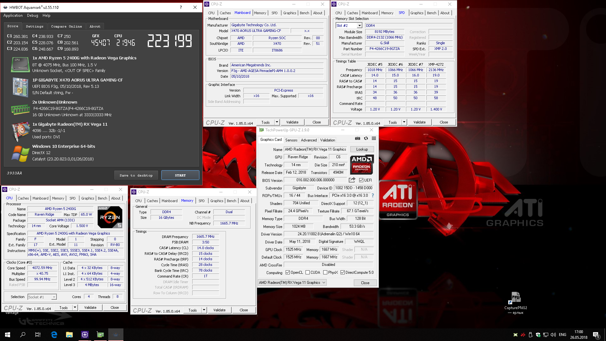This screenshot has width=606, height=341.
Task: Click the Core Speed value 4072.59 MHz
Action: (42, 268)
